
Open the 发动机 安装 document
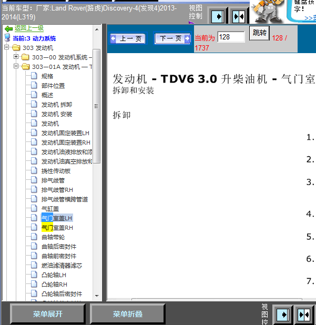[57, 114]
